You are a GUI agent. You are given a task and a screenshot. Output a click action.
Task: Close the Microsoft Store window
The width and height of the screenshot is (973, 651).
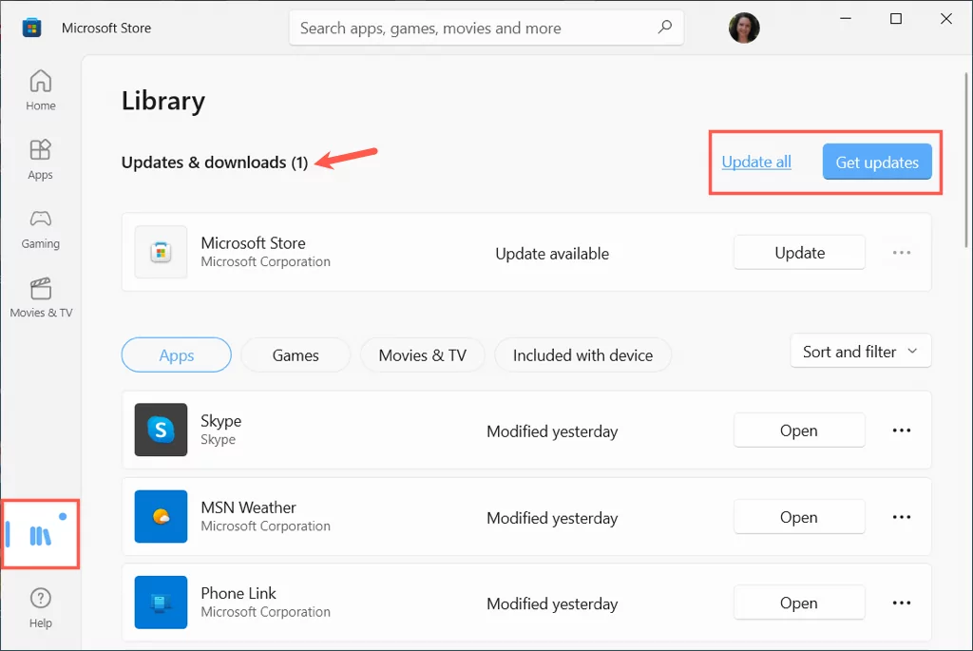pyautogui.click(x=945, y=19)
